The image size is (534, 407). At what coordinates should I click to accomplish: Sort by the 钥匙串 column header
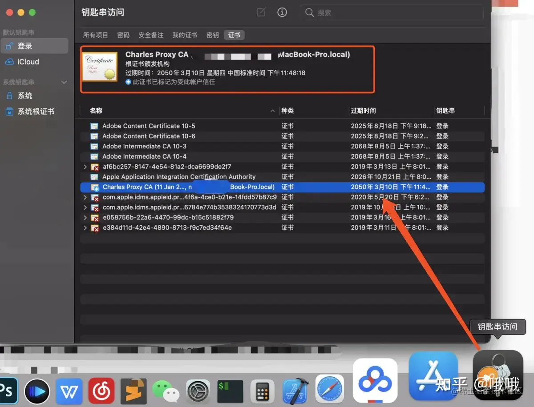[445, 111]
